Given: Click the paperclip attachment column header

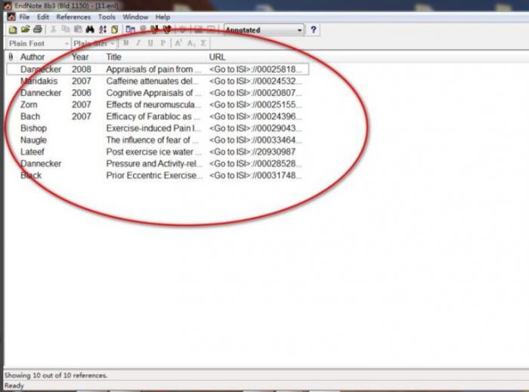Looking at the screenshot, I should (x=11, y=57).
